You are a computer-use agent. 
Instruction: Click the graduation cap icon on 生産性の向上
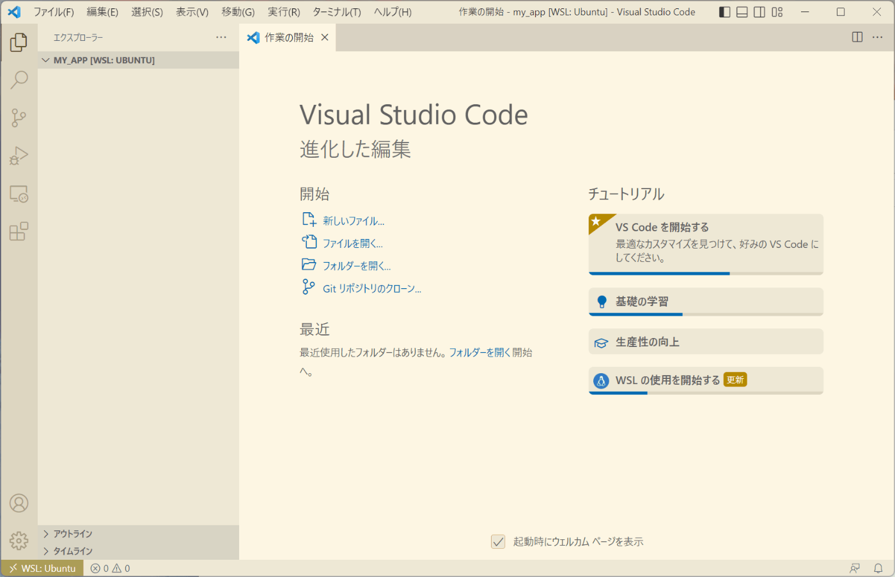(602, 342)
